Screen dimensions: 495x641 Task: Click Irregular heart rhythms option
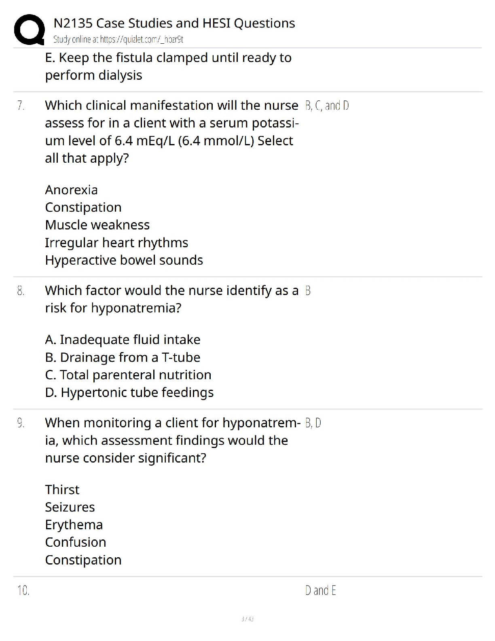[x=116, y=243]
